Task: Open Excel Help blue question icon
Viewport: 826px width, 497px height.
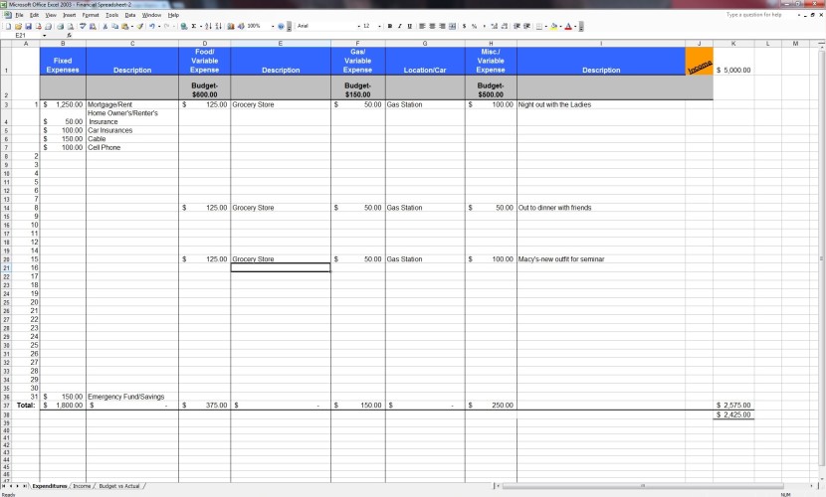Action: pos(281,26)
